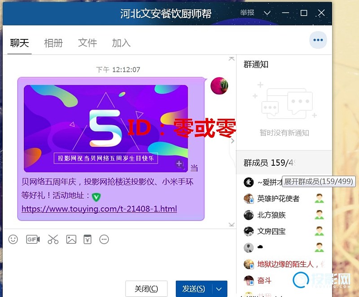Open the touying.com/t-21408-1.html link
This screenshot has width=359, height=297.
point(99,209)
